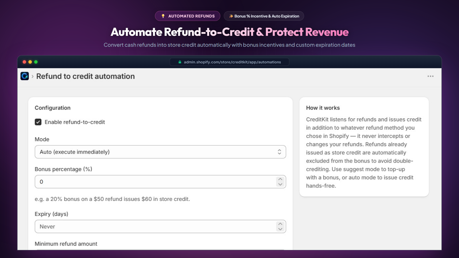The height and width of the screenshot is (258, 459).
Task: Open the three-dot more actions menu
Action: click(x=430, y=76)
